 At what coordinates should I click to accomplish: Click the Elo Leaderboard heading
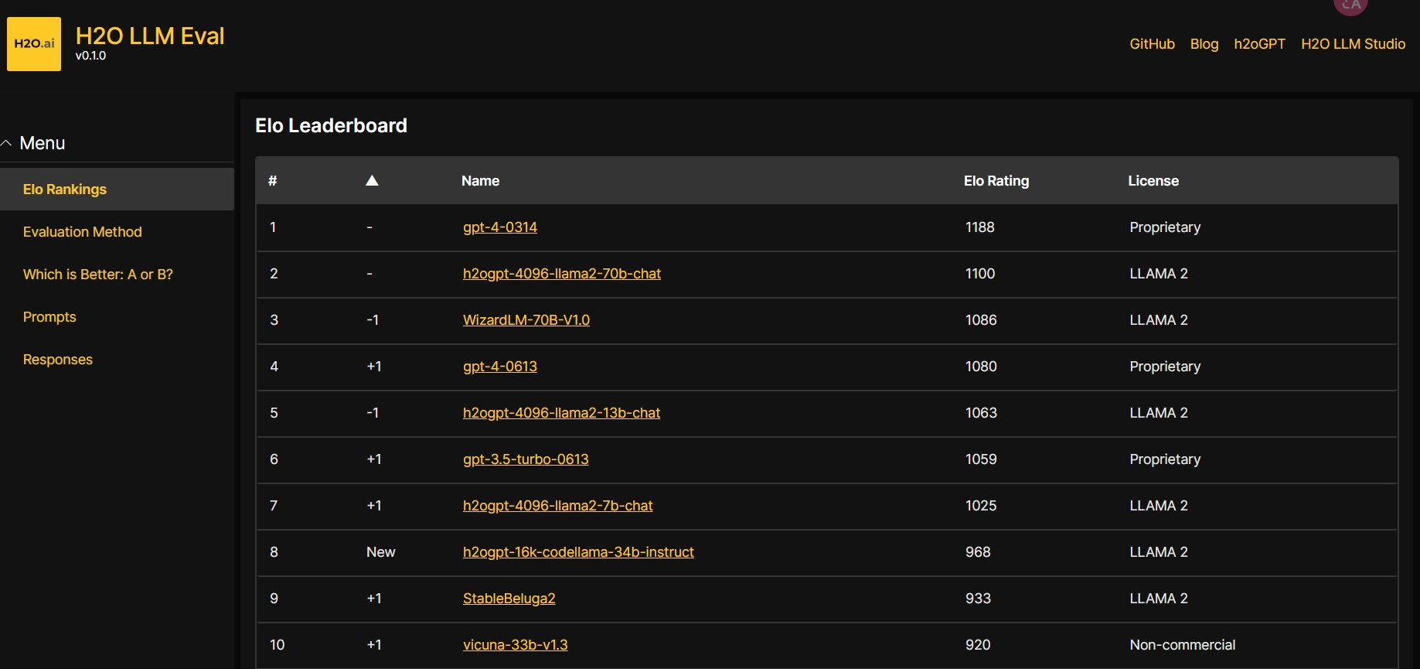pyautogui.click(x=331, y=125)
